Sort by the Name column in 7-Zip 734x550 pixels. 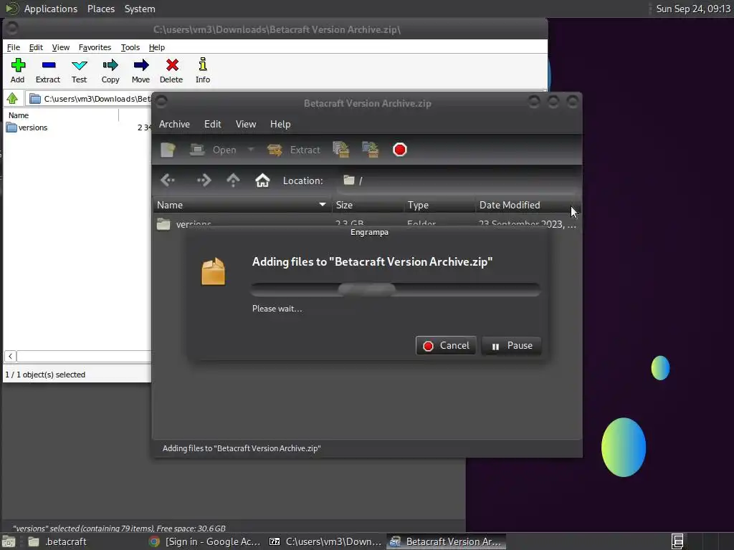tap(61, 115)
